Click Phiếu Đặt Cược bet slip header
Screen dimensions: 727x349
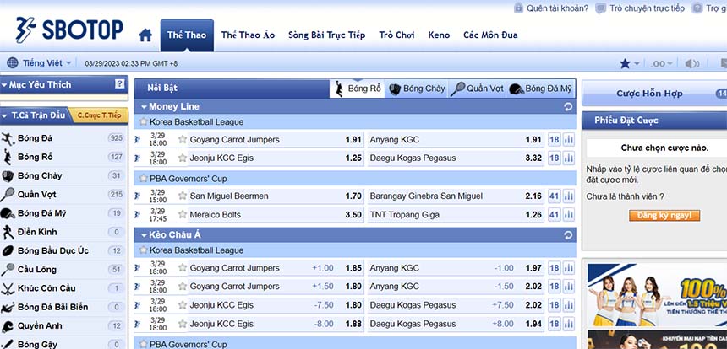(x=654, y=121)
